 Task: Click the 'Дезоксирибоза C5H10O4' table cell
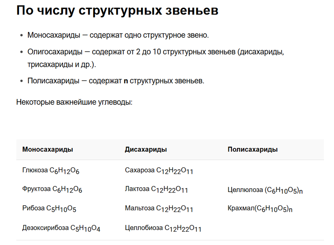pos(61,228)
